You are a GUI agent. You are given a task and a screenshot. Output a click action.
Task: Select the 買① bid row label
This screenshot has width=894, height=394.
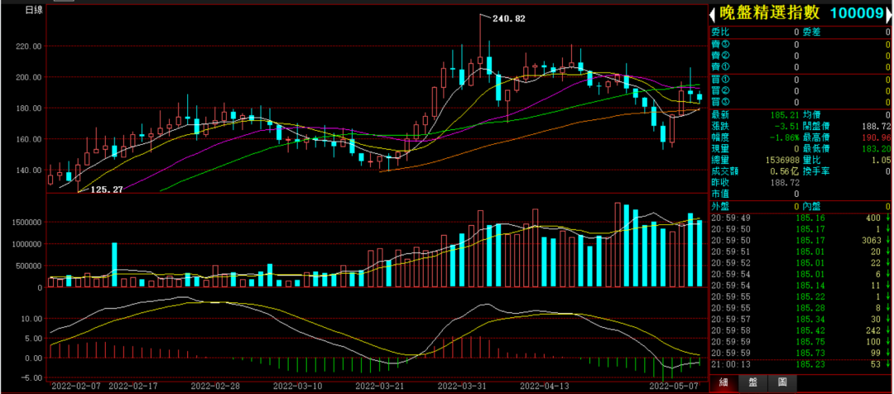pos(719,79)
